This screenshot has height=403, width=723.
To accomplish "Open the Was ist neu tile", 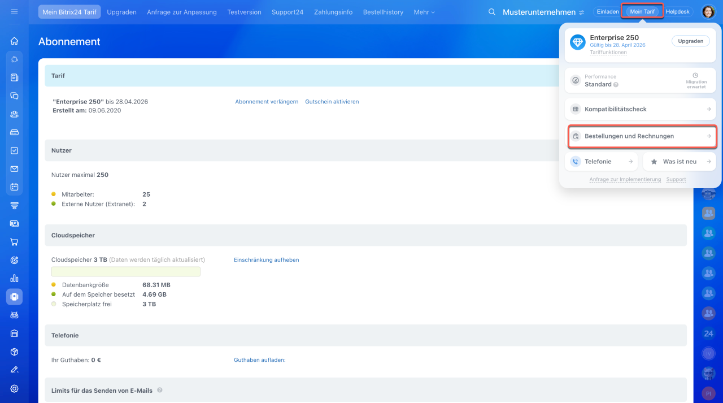I will (x=680, y=162).
